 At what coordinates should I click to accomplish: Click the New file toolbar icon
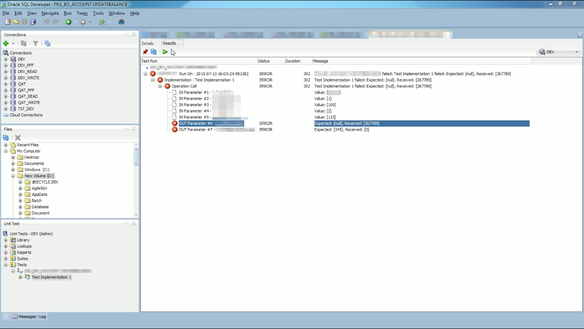[x=8, y=22]
